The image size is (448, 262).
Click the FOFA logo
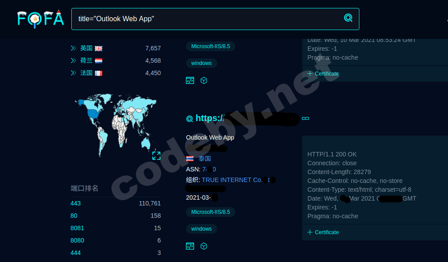(x=40, y=19)
